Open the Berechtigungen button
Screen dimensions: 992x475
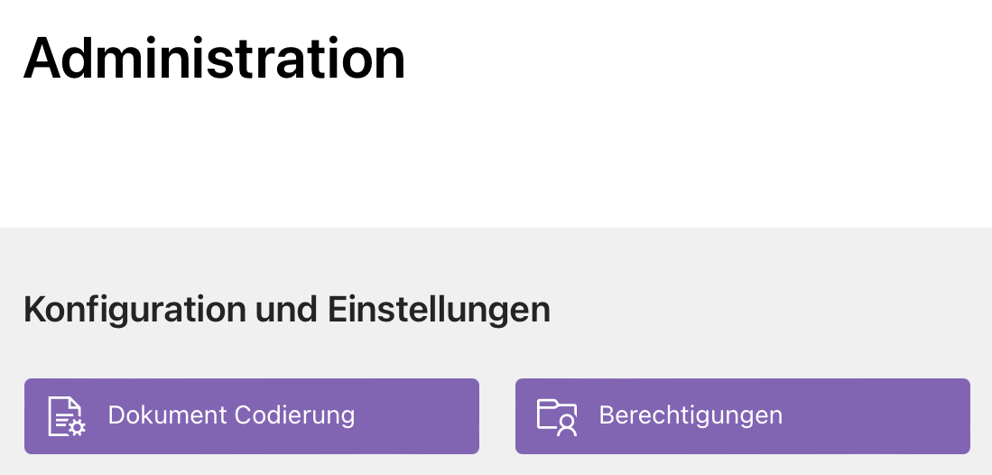pyautogui.click(x=743, y=416)
